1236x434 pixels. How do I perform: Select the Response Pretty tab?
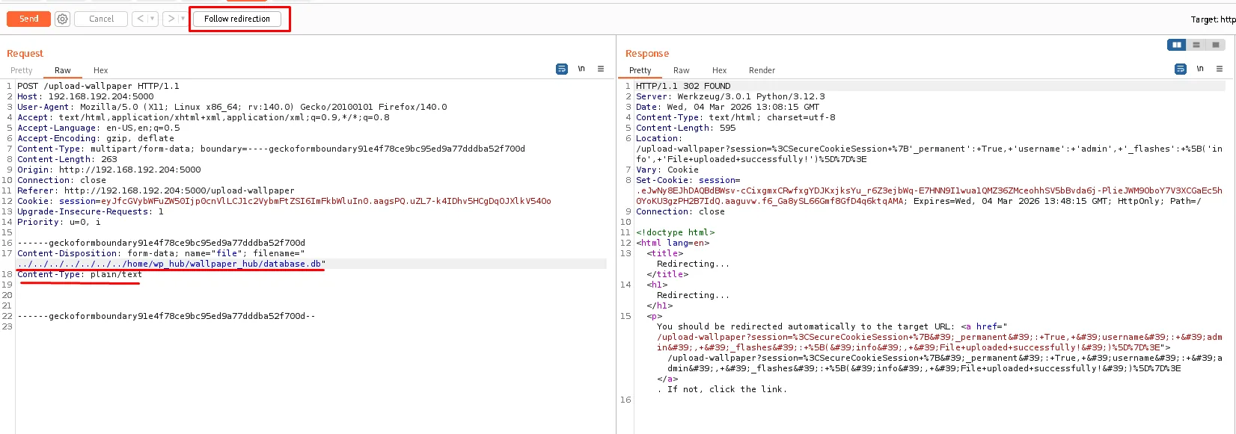(640, 70)
